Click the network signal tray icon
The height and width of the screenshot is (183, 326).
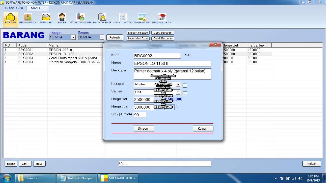tap(294, 178)
